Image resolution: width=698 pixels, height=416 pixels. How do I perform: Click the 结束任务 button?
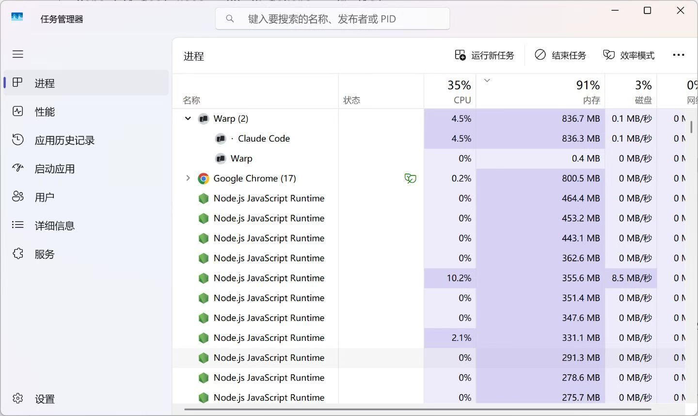click(560, 55)
